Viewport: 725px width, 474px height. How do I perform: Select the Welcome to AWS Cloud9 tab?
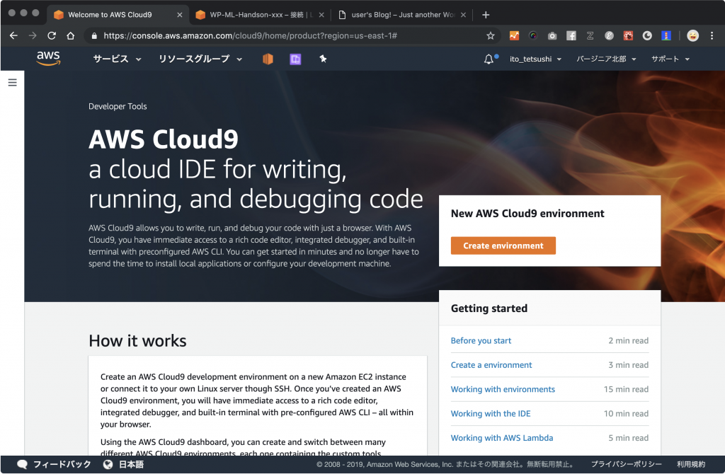click(118, 15)
